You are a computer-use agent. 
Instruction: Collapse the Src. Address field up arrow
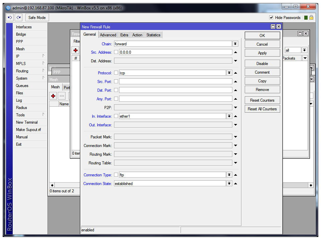[x=235, y=52]
